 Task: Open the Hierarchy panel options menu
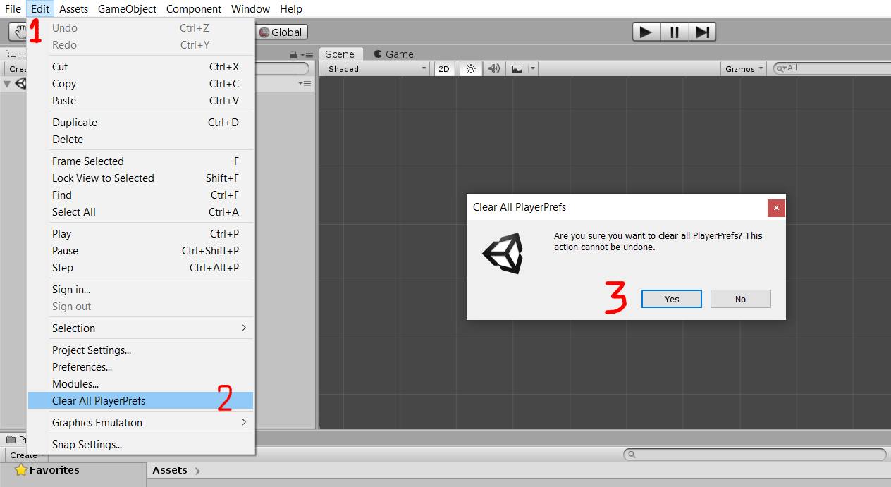[x=306, y=54]
